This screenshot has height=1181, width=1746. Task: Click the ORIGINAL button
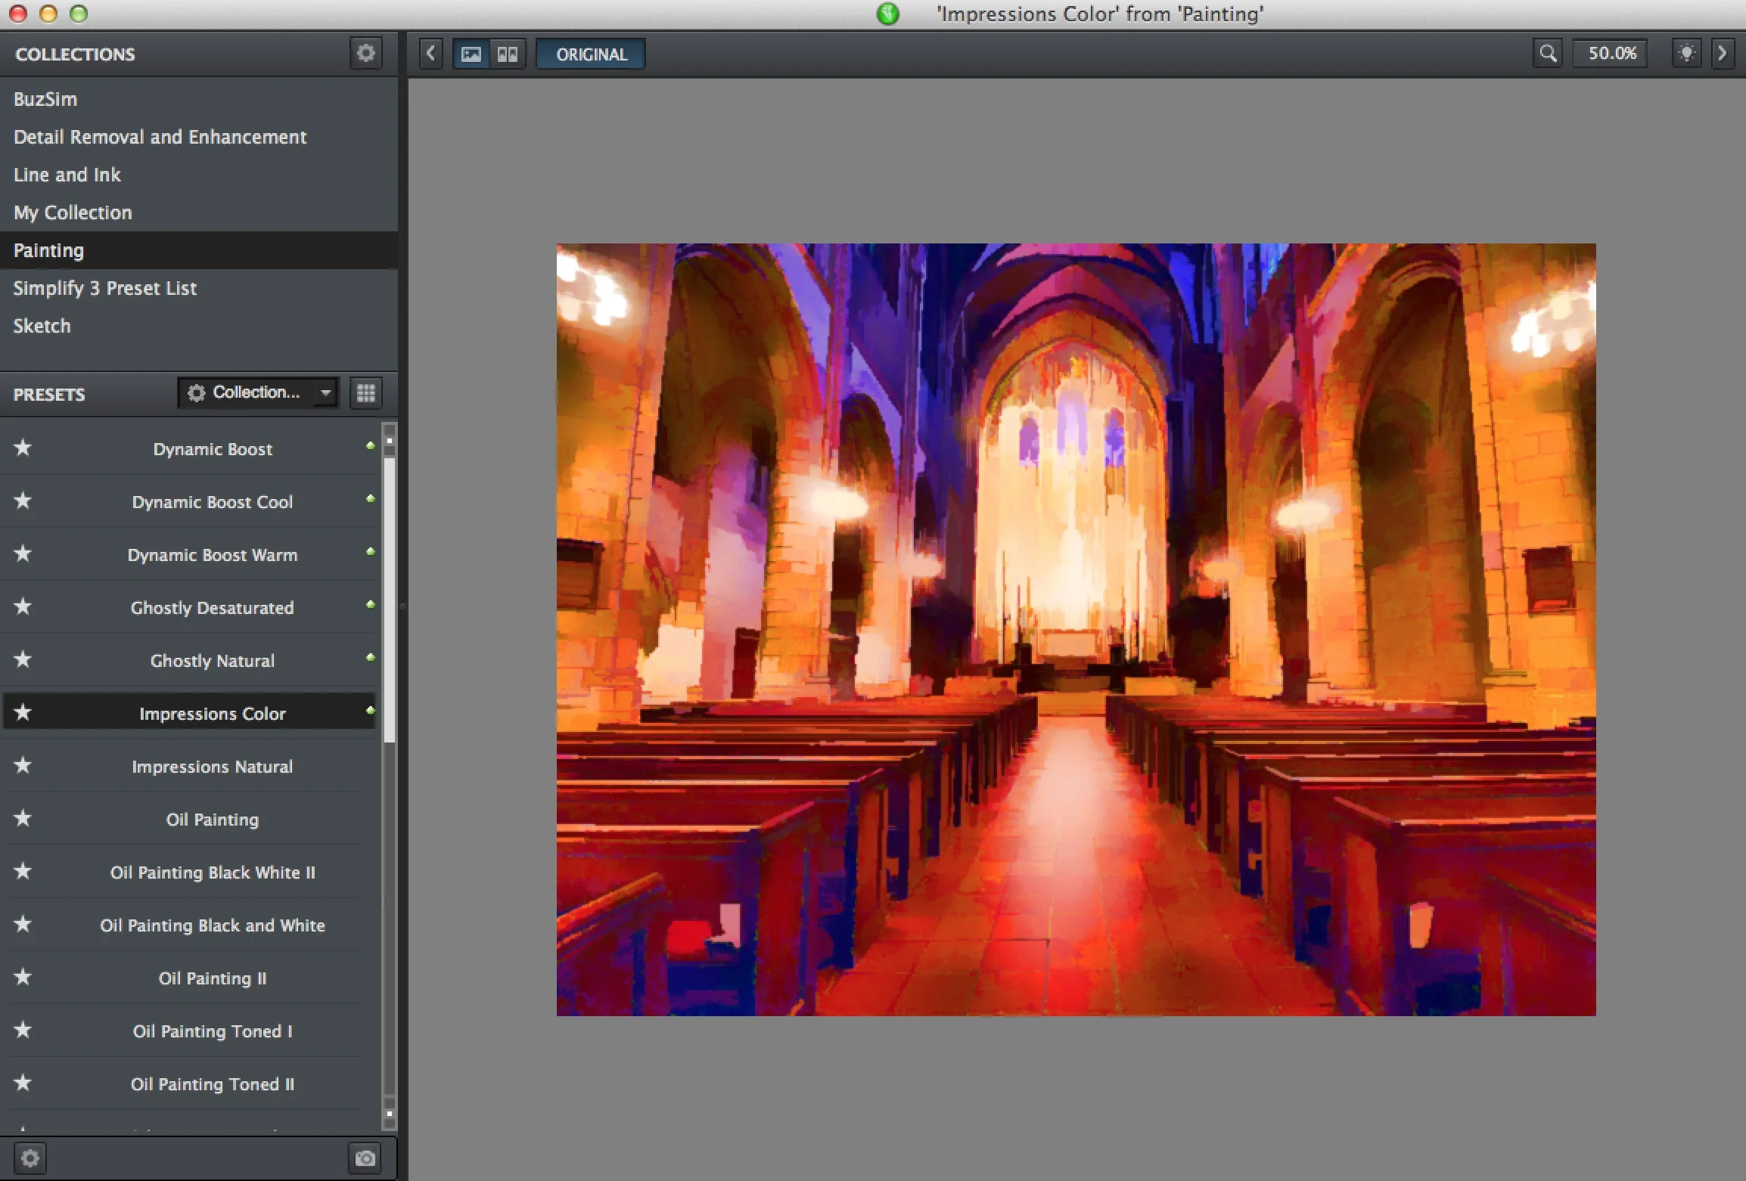pos(592,54)
